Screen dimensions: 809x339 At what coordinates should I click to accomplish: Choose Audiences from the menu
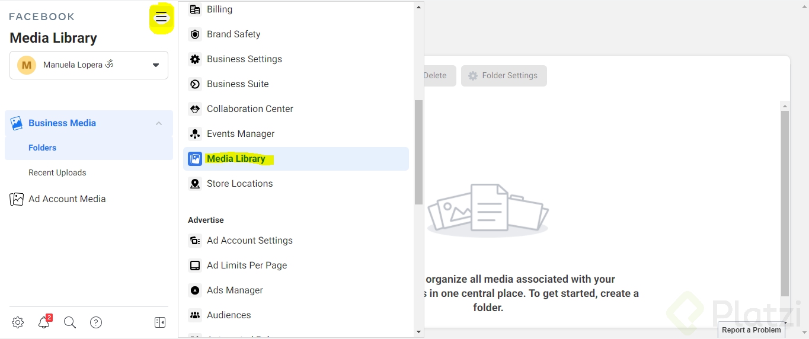296,315
